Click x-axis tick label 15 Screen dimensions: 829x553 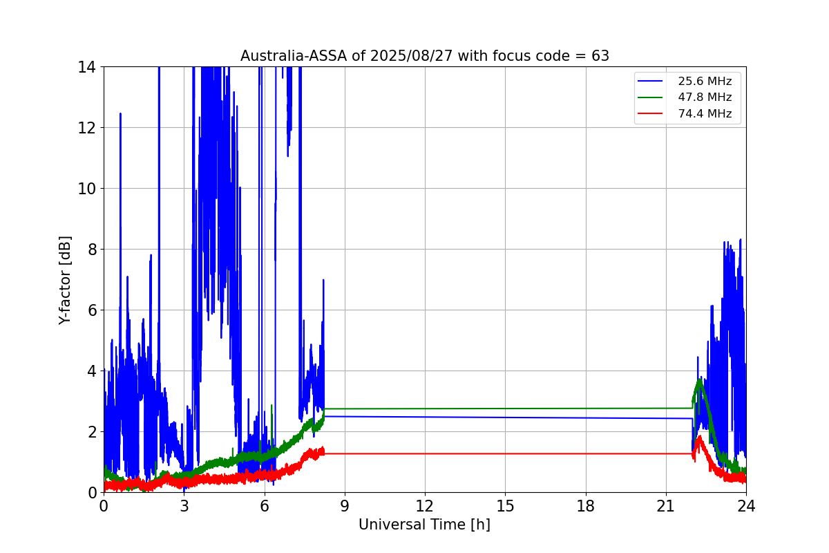[x=505, y=506]
